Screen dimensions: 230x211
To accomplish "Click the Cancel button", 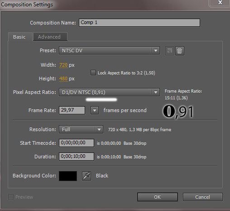I will pyautogui.click(x=203, y=197).
